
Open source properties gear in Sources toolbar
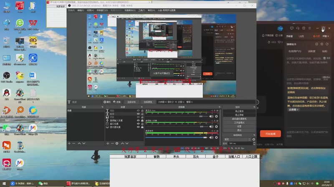(117, 143)
